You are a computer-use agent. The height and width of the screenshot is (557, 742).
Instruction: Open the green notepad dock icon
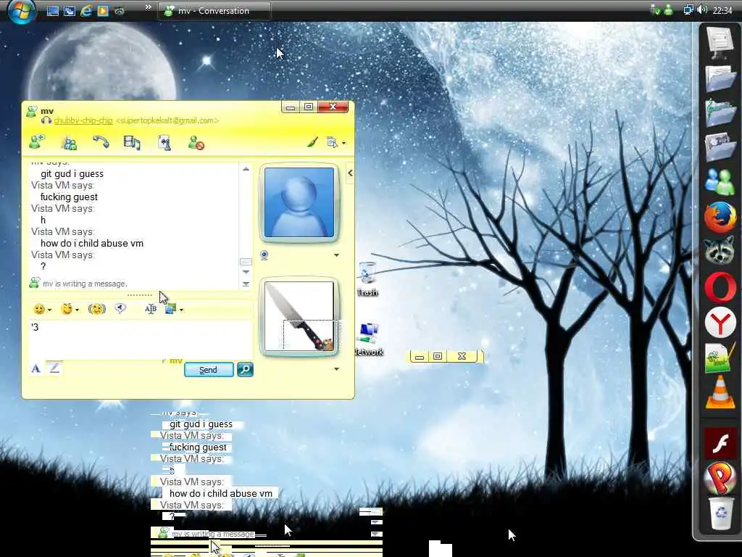click(x=719, y=358)
